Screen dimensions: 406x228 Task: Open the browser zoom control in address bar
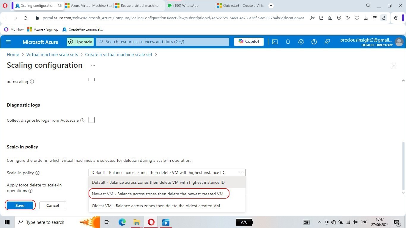pos(312,18)
